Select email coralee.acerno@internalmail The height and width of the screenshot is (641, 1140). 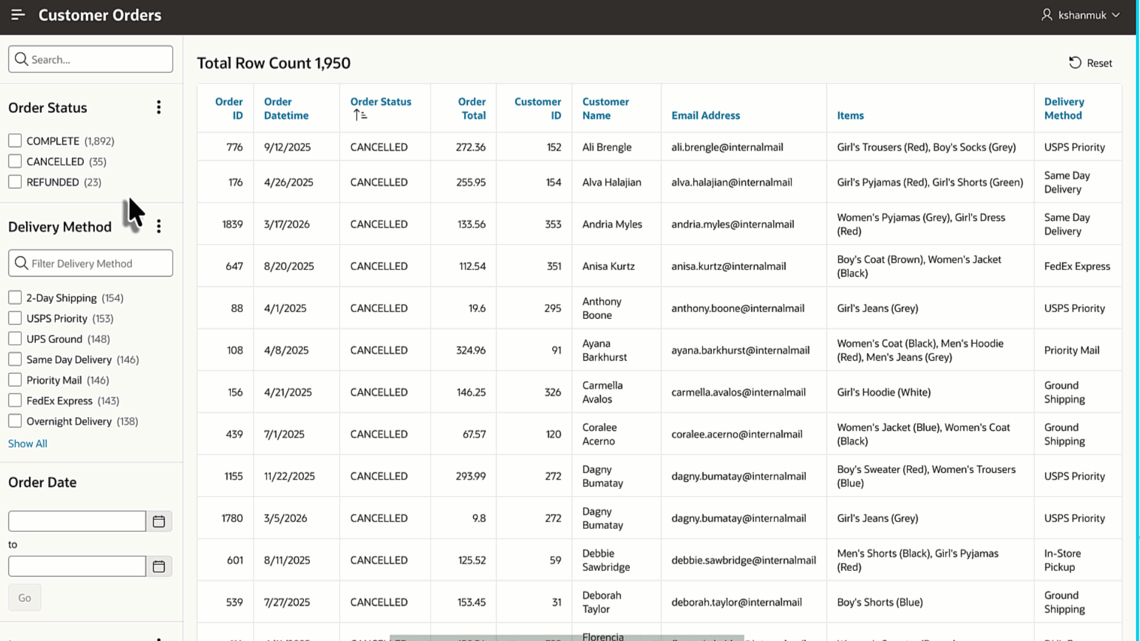click(x=737, y=434)
